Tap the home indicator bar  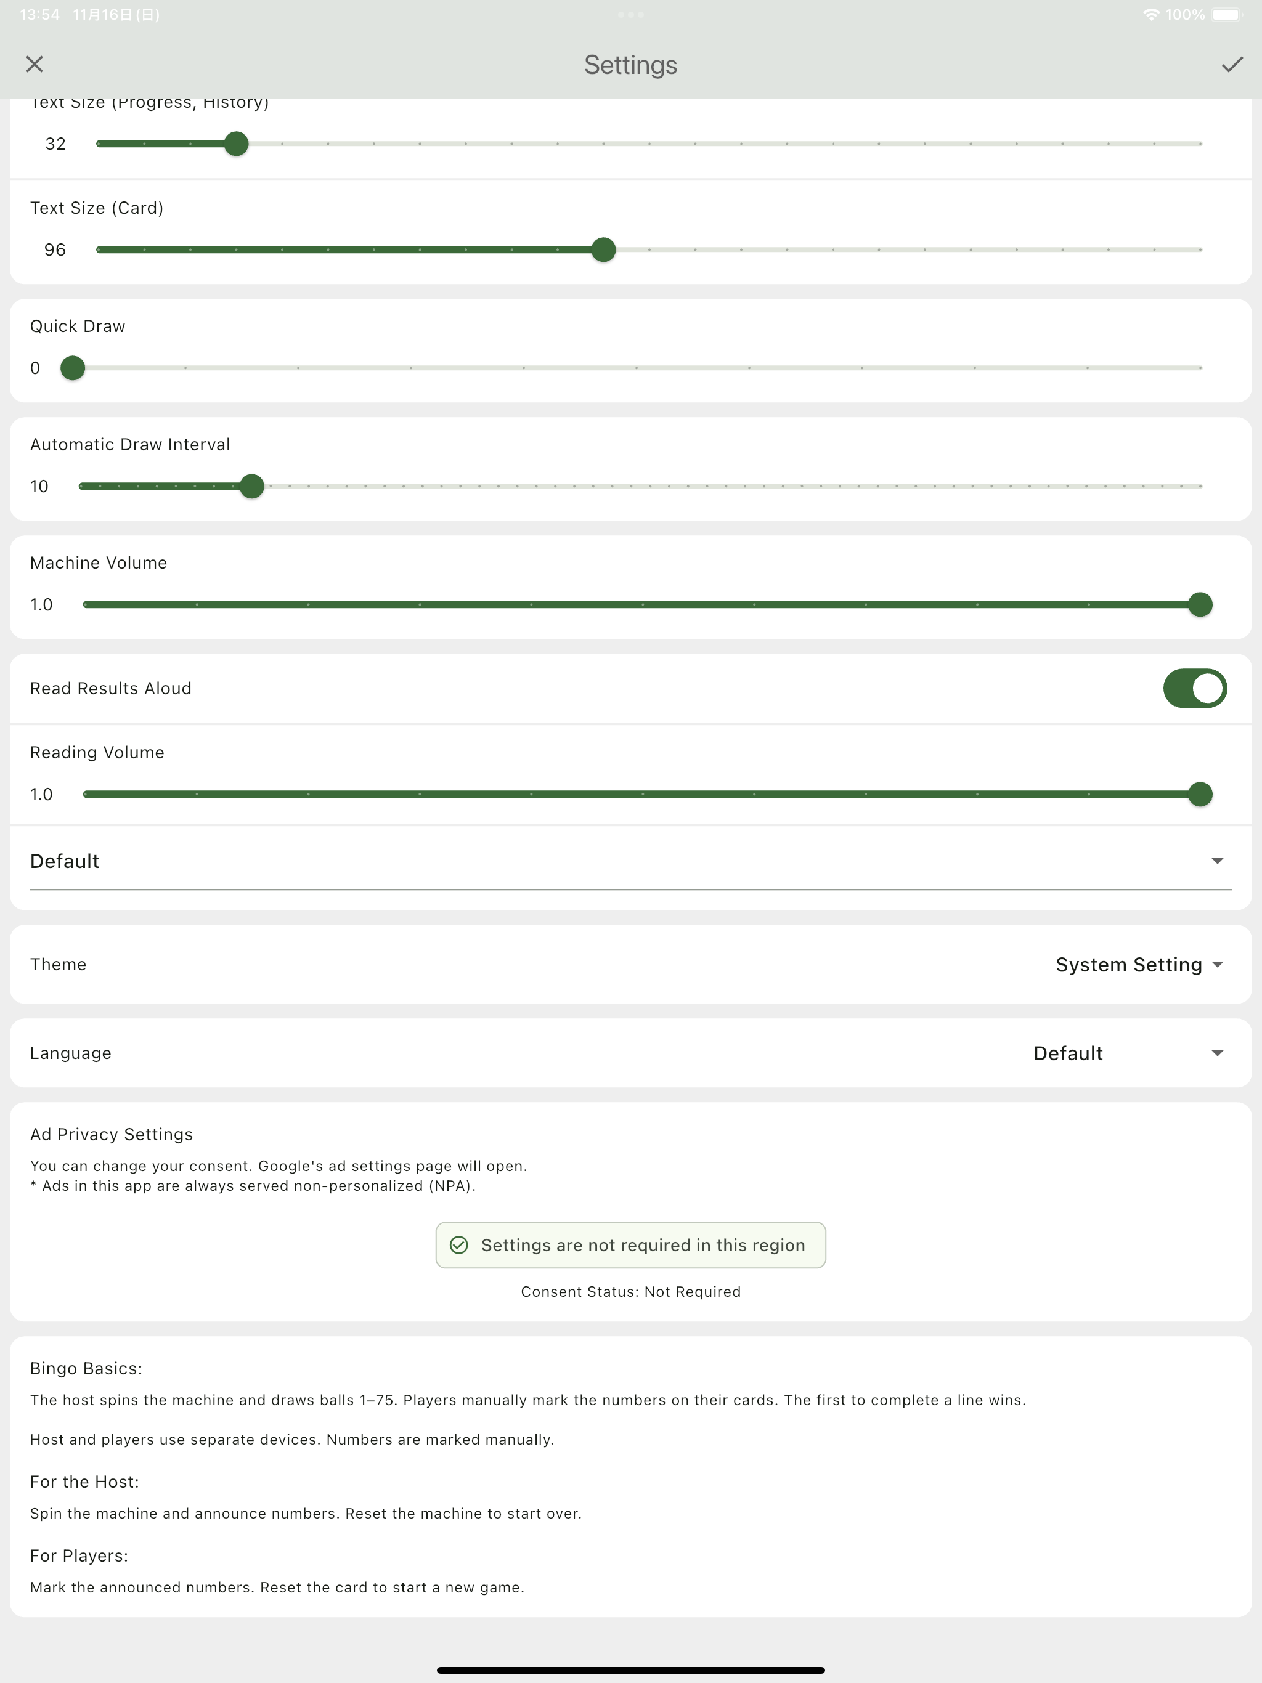630,1670
